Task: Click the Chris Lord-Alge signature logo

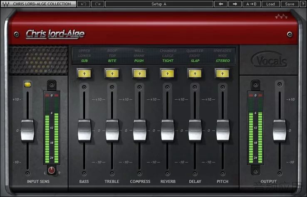Action: point(55,34)
